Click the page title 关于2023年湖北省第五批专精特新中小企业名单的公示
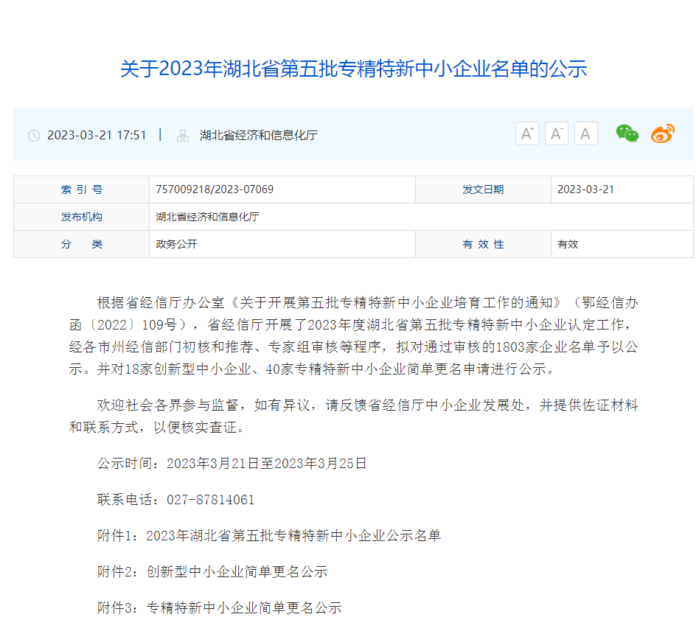Viewport: 696px width, 620px height. pyautogui.click(x=353, y=69)
